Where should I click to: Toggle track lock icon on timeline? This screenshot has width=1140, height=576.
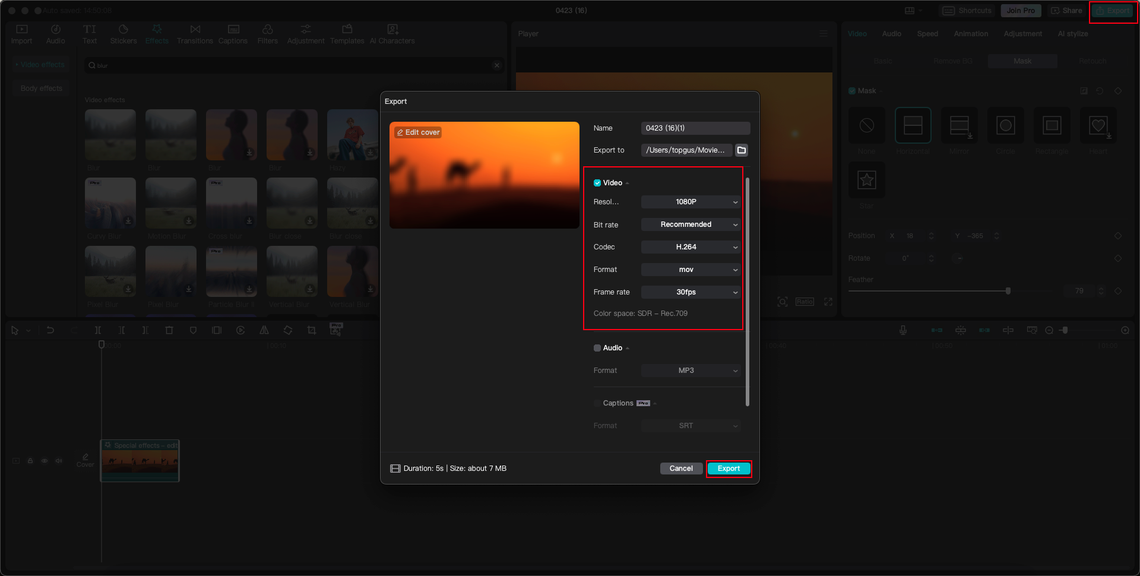pos(30,461)
